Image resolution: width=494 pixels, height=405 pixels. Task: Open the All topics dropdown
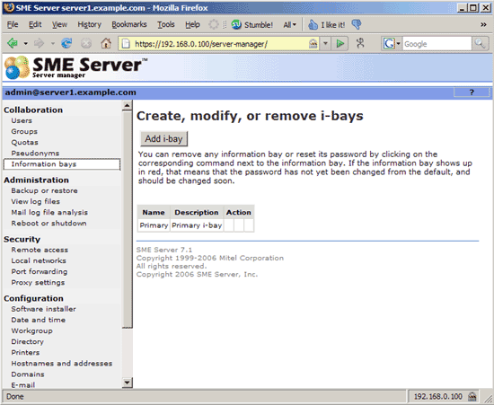(x=290, y=24)
